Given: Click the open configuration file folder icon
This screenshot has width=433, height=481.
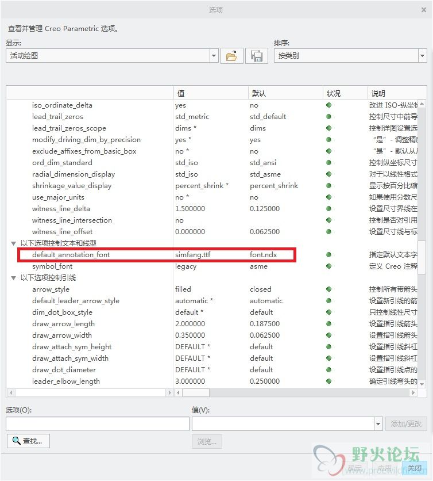Looking at the screenshot, I should [232, 56].
